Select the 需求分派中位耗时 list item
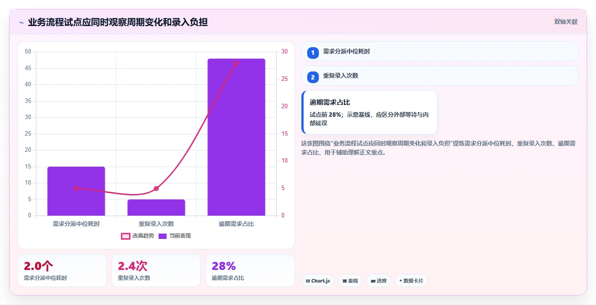 pyautogui.click(x=440, y=51)
